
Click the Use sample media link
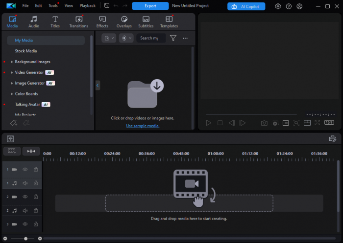[143, 126]
